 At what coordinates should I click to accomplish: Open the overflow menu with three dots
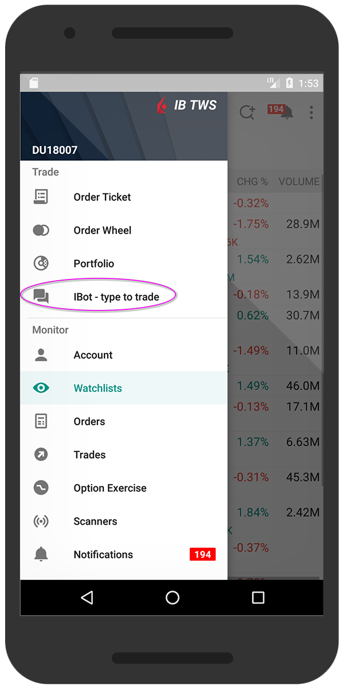pyautogui.click(x=311, y=113)
